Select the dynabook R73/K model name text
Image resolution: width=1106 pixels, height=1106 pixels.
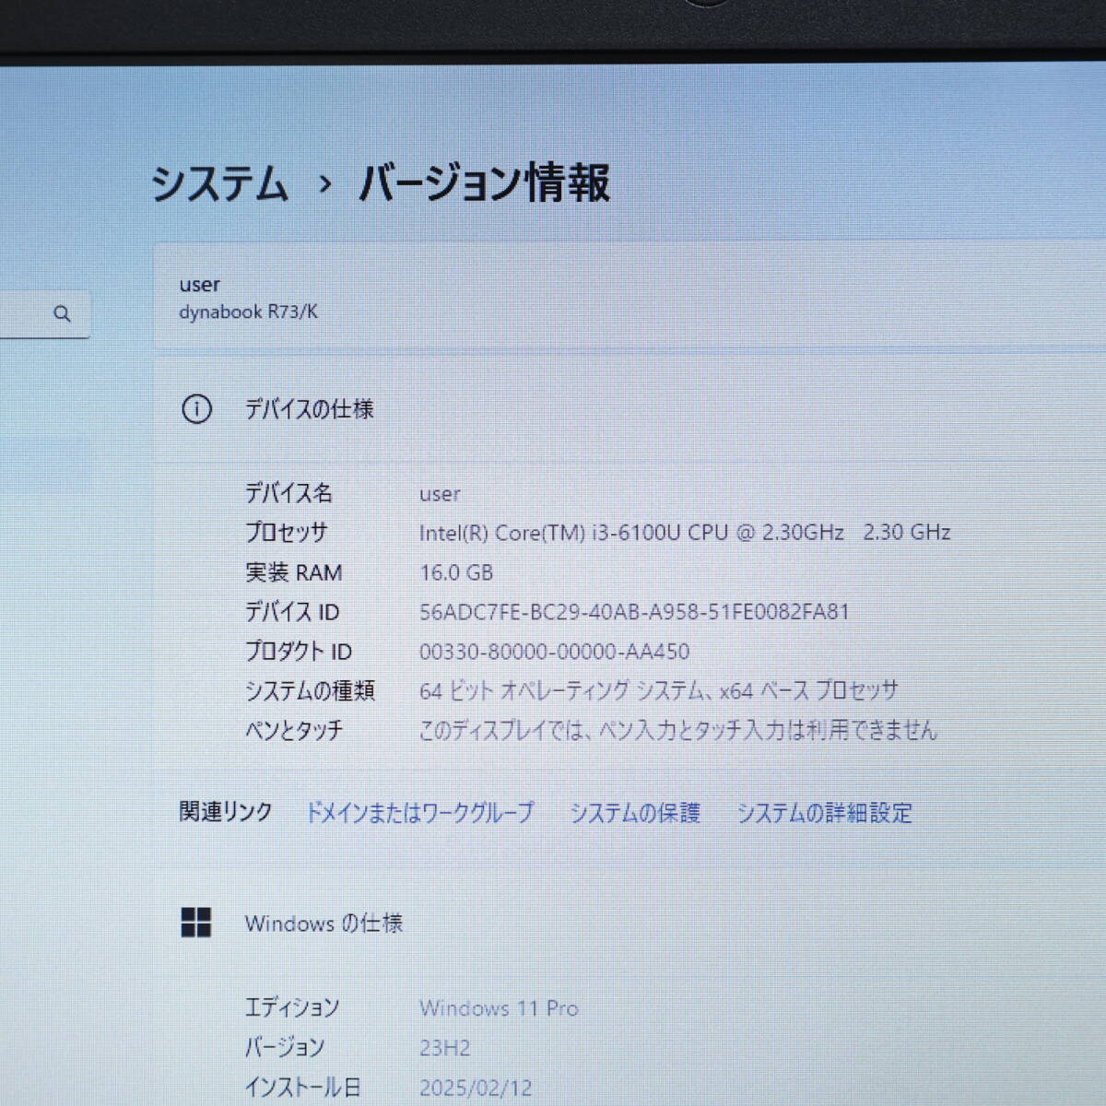(248, 312)
